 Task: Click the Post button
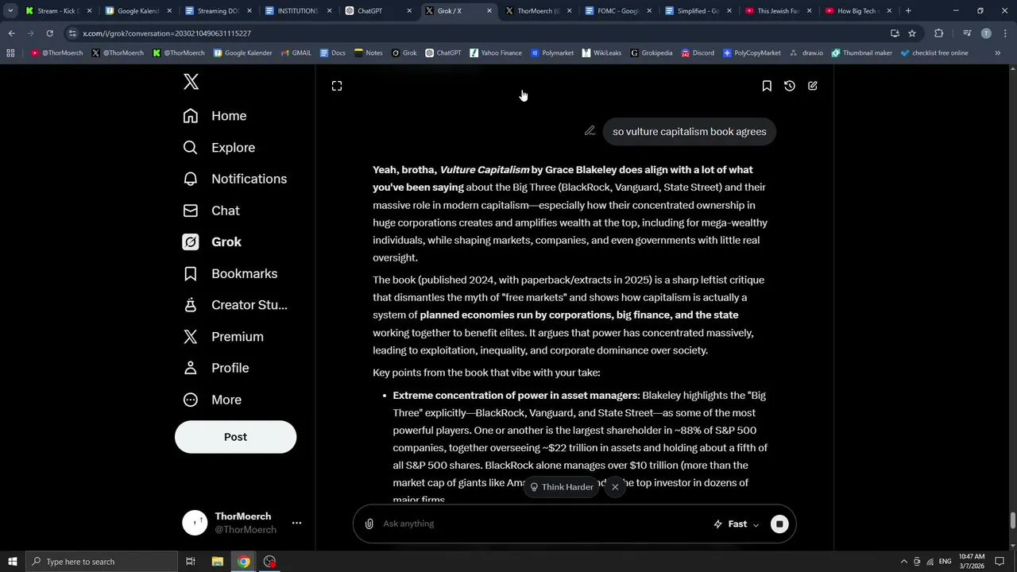point(235,437)
